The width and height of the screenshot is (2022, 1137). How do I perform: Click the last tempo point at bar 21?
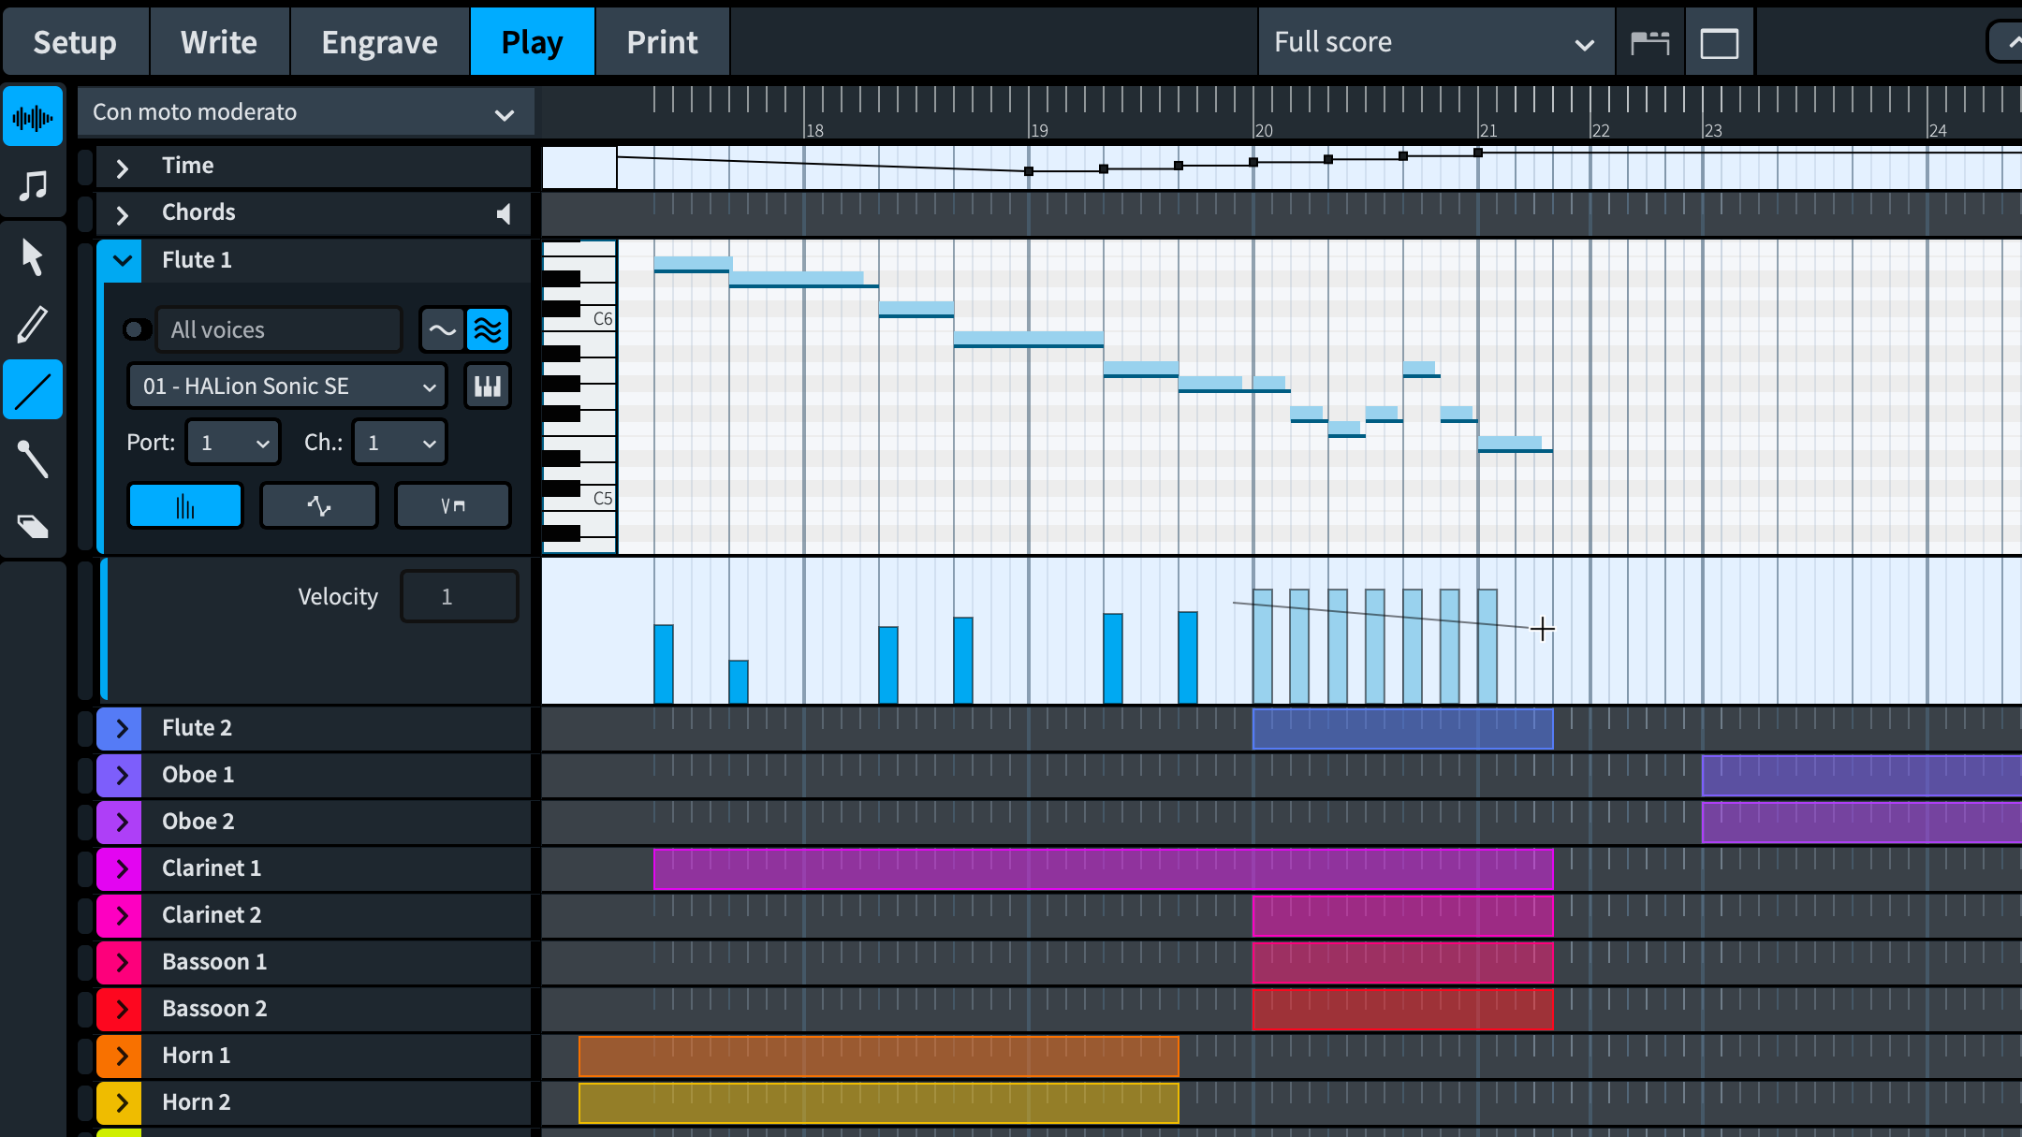pyautogui.click(x=1478, y=153)
